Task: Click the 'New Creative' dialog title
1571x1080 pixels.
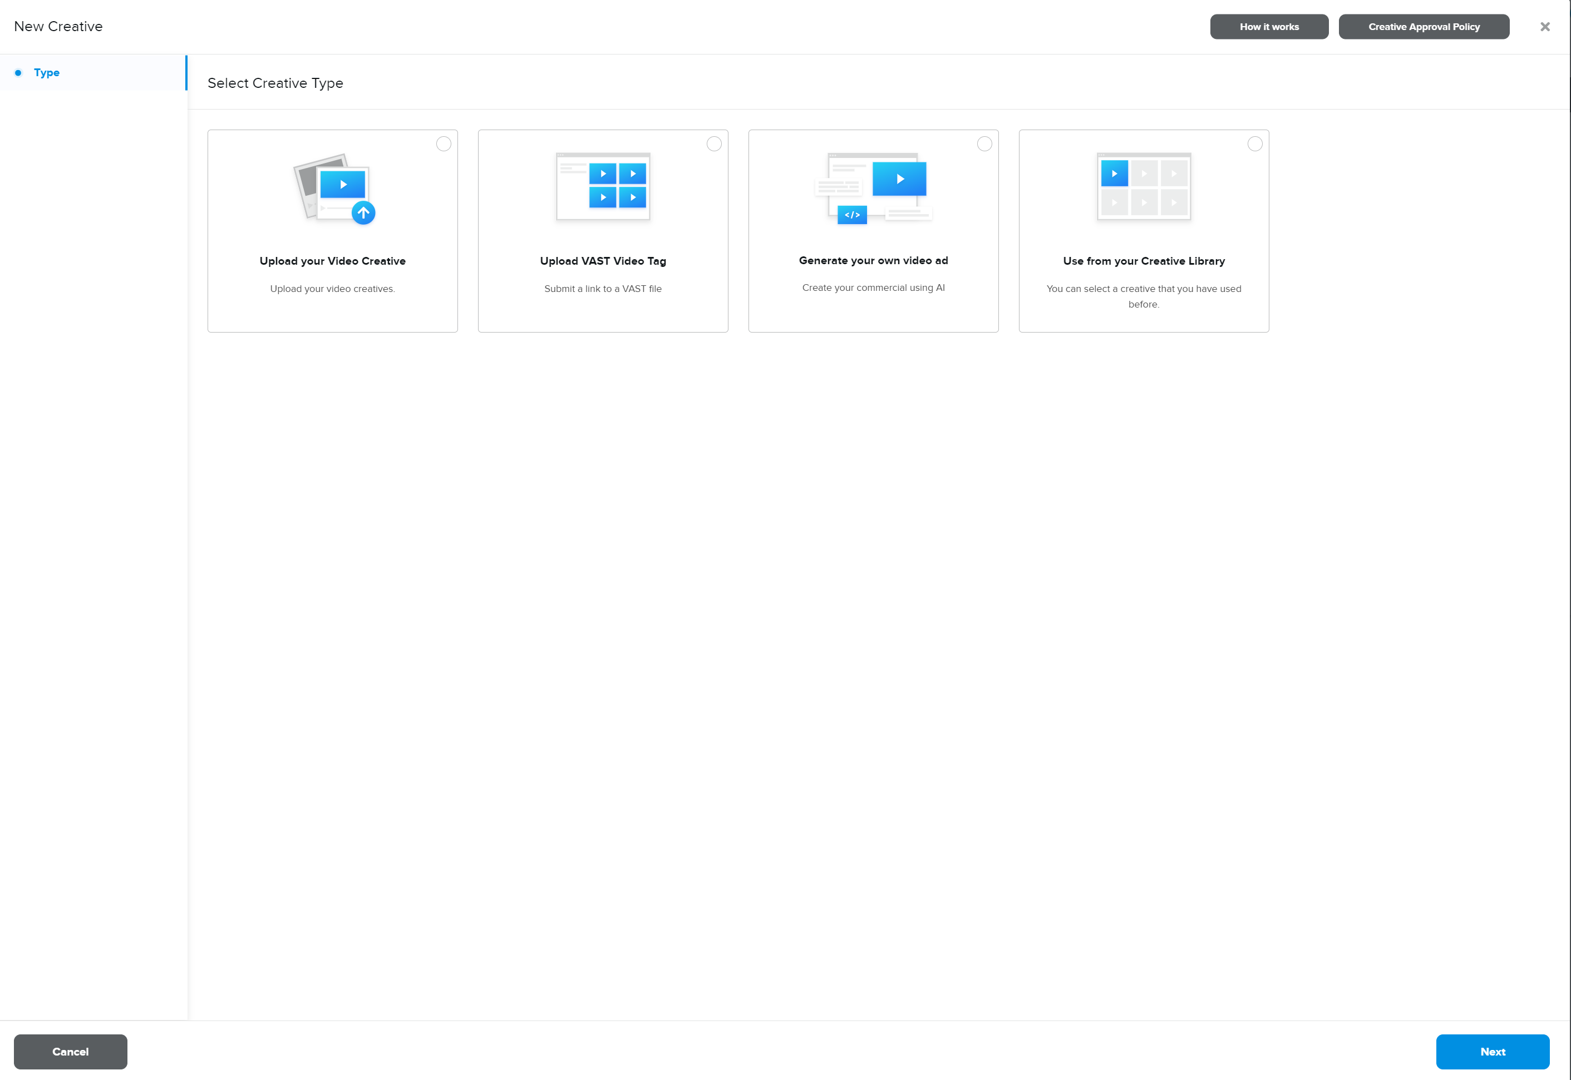Action: (58, 26)
